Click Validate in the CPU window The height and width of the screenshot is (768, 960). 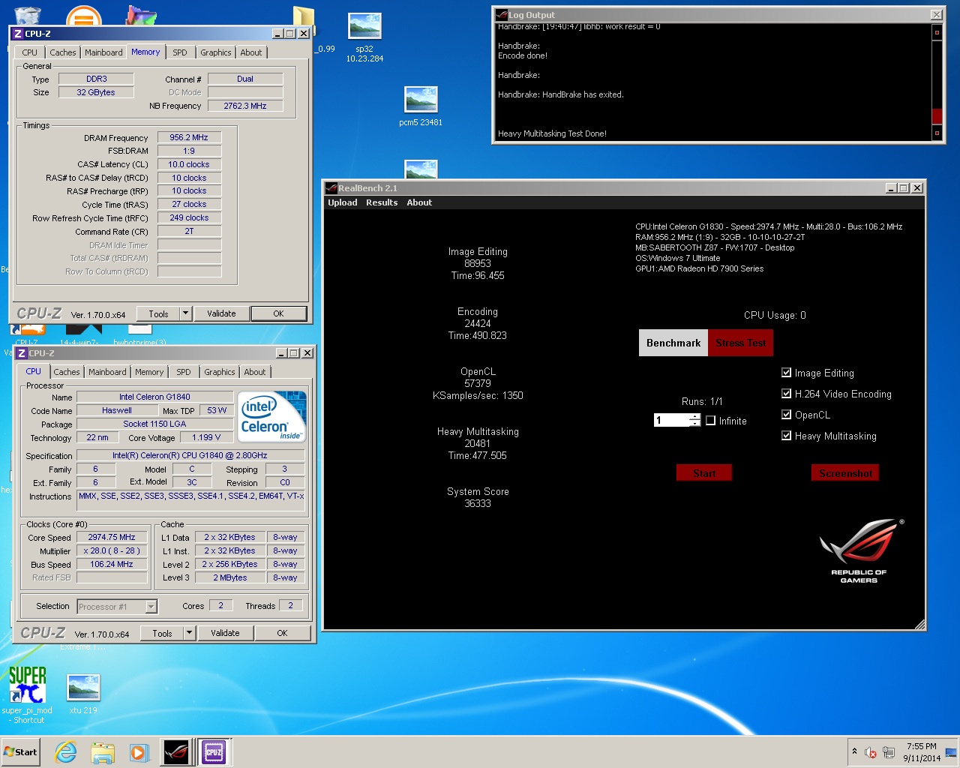coord(225,633)
